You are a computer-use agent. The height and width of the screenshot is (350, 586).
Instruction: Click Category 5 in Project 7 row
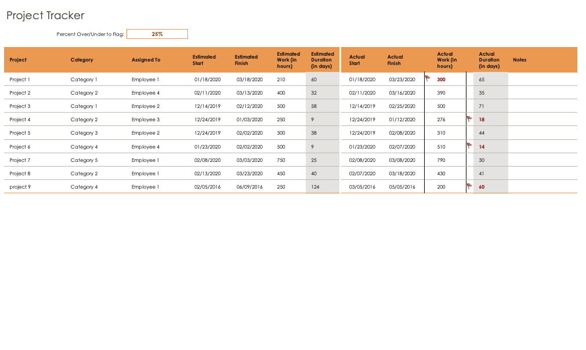[84, 160]
